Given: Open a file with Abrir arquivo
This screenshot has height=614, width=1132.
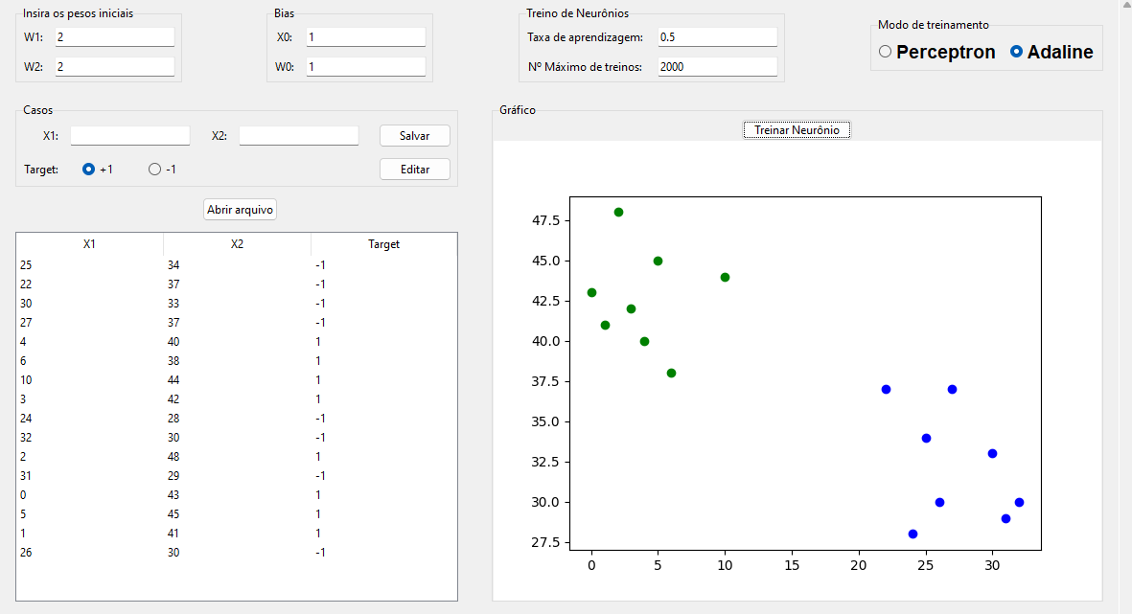Looking at the screenshot, I should tap(241, 209).
